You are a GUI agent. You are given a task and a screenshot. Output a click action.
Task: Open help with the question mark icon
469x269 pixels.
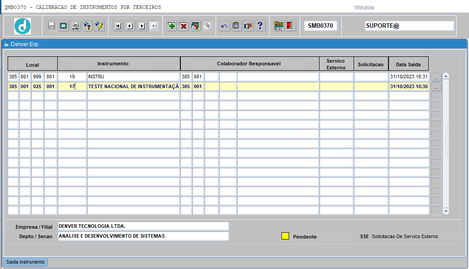[x=260, y=26]
